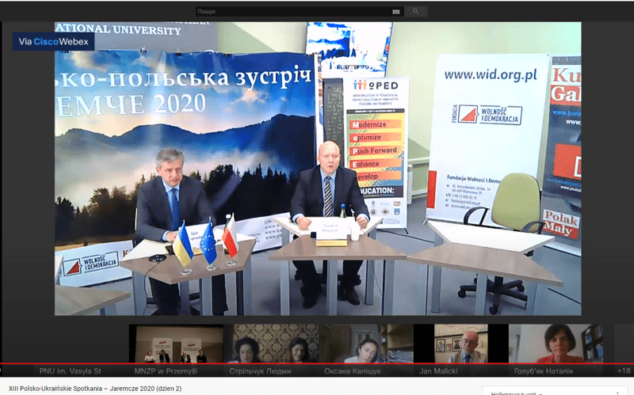Select the Голуб'як Наталія video thumbnail
The image size is (634, 395).
coord(555,344)
